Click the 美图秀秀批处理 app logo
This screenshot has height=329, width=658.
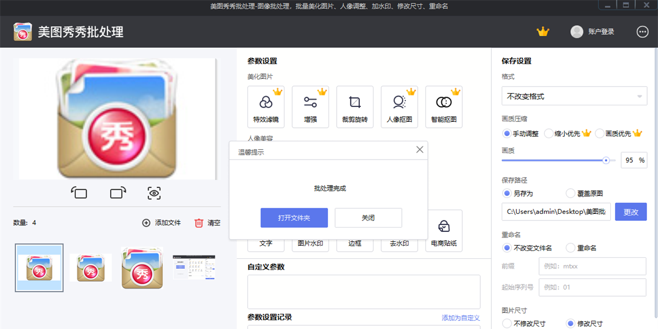(x=23, y=32)
